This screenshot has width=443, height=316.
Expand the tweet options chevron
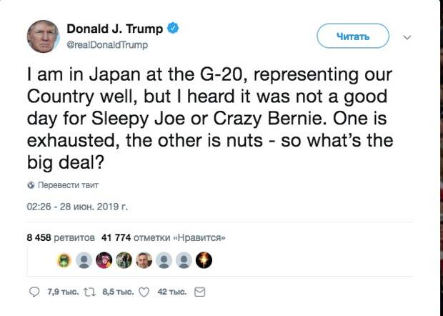point(407,36)
